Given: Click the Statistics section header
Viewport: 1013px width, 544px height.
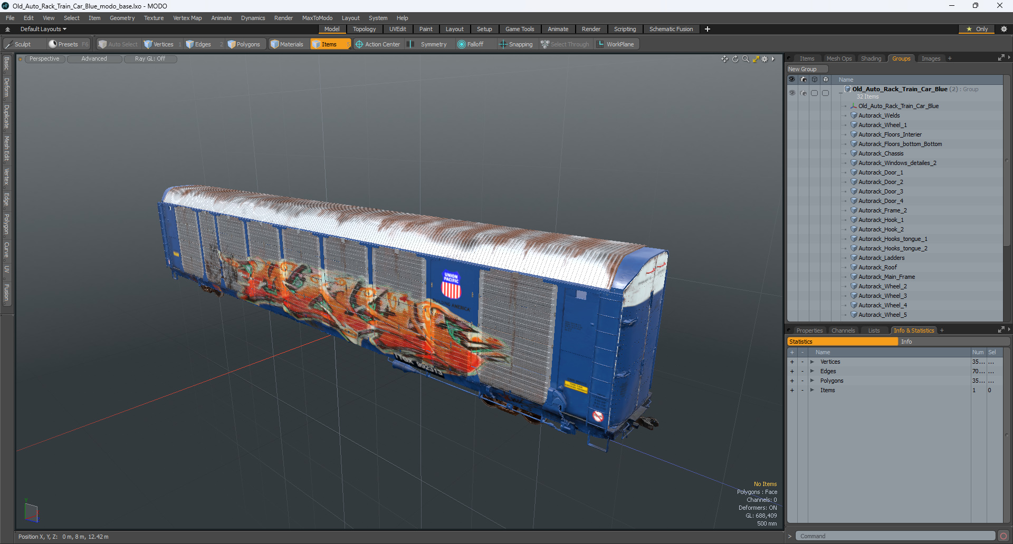Looking at the screenshot, I should 843,342.
